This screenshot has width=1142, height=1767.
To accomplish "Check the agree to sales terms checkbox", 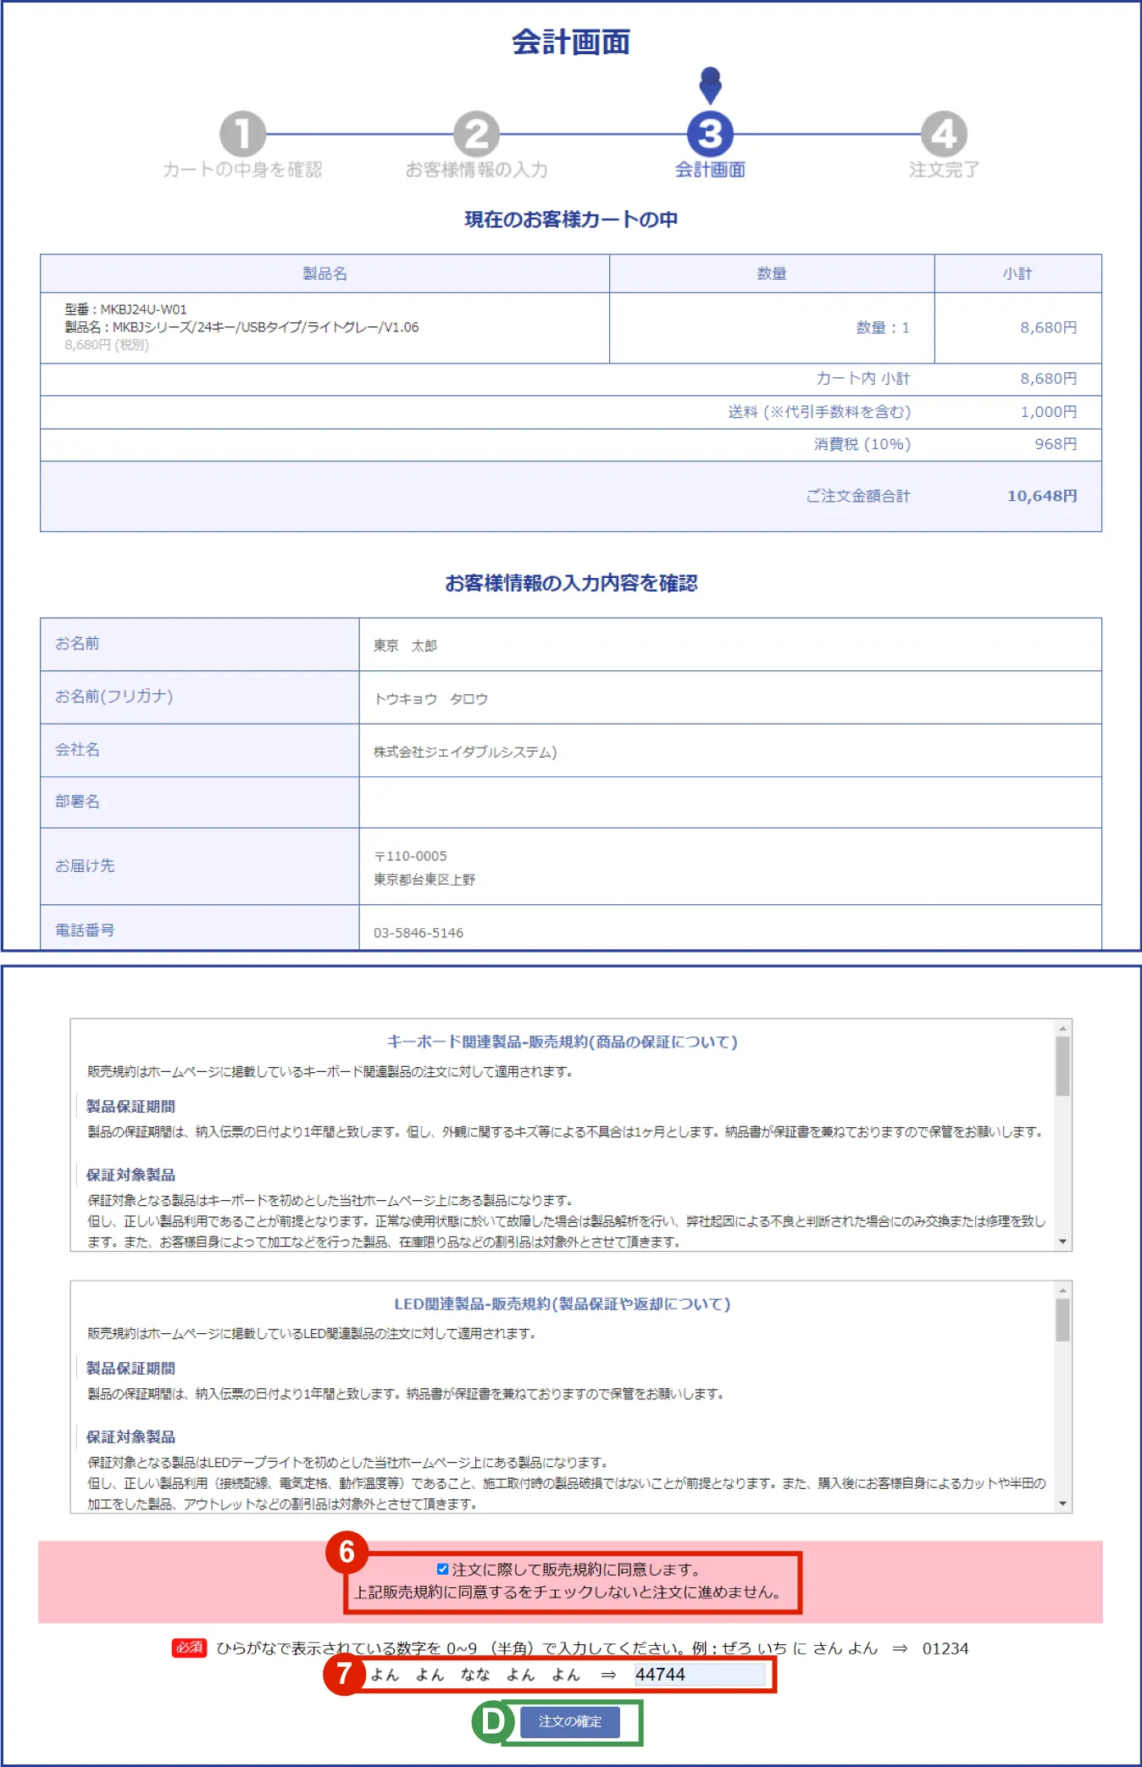I will (x=442, y=1569).
